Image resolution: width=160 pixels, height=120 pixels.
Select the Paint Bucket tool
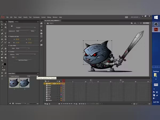(x=6, y=49)
